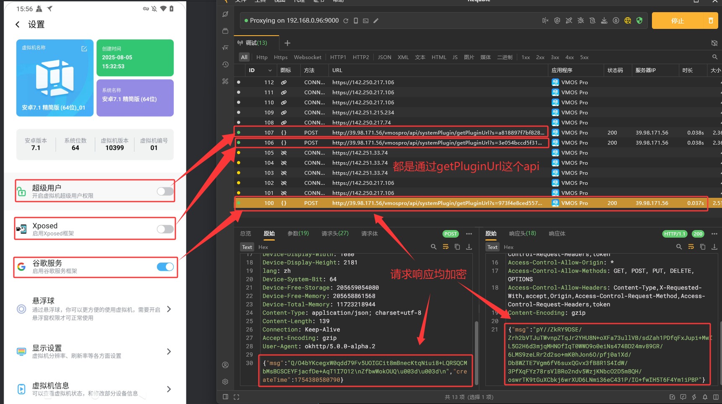Disable the 谷歌服务 switch
Screen dimensions: 722x404
pos(165,267)
